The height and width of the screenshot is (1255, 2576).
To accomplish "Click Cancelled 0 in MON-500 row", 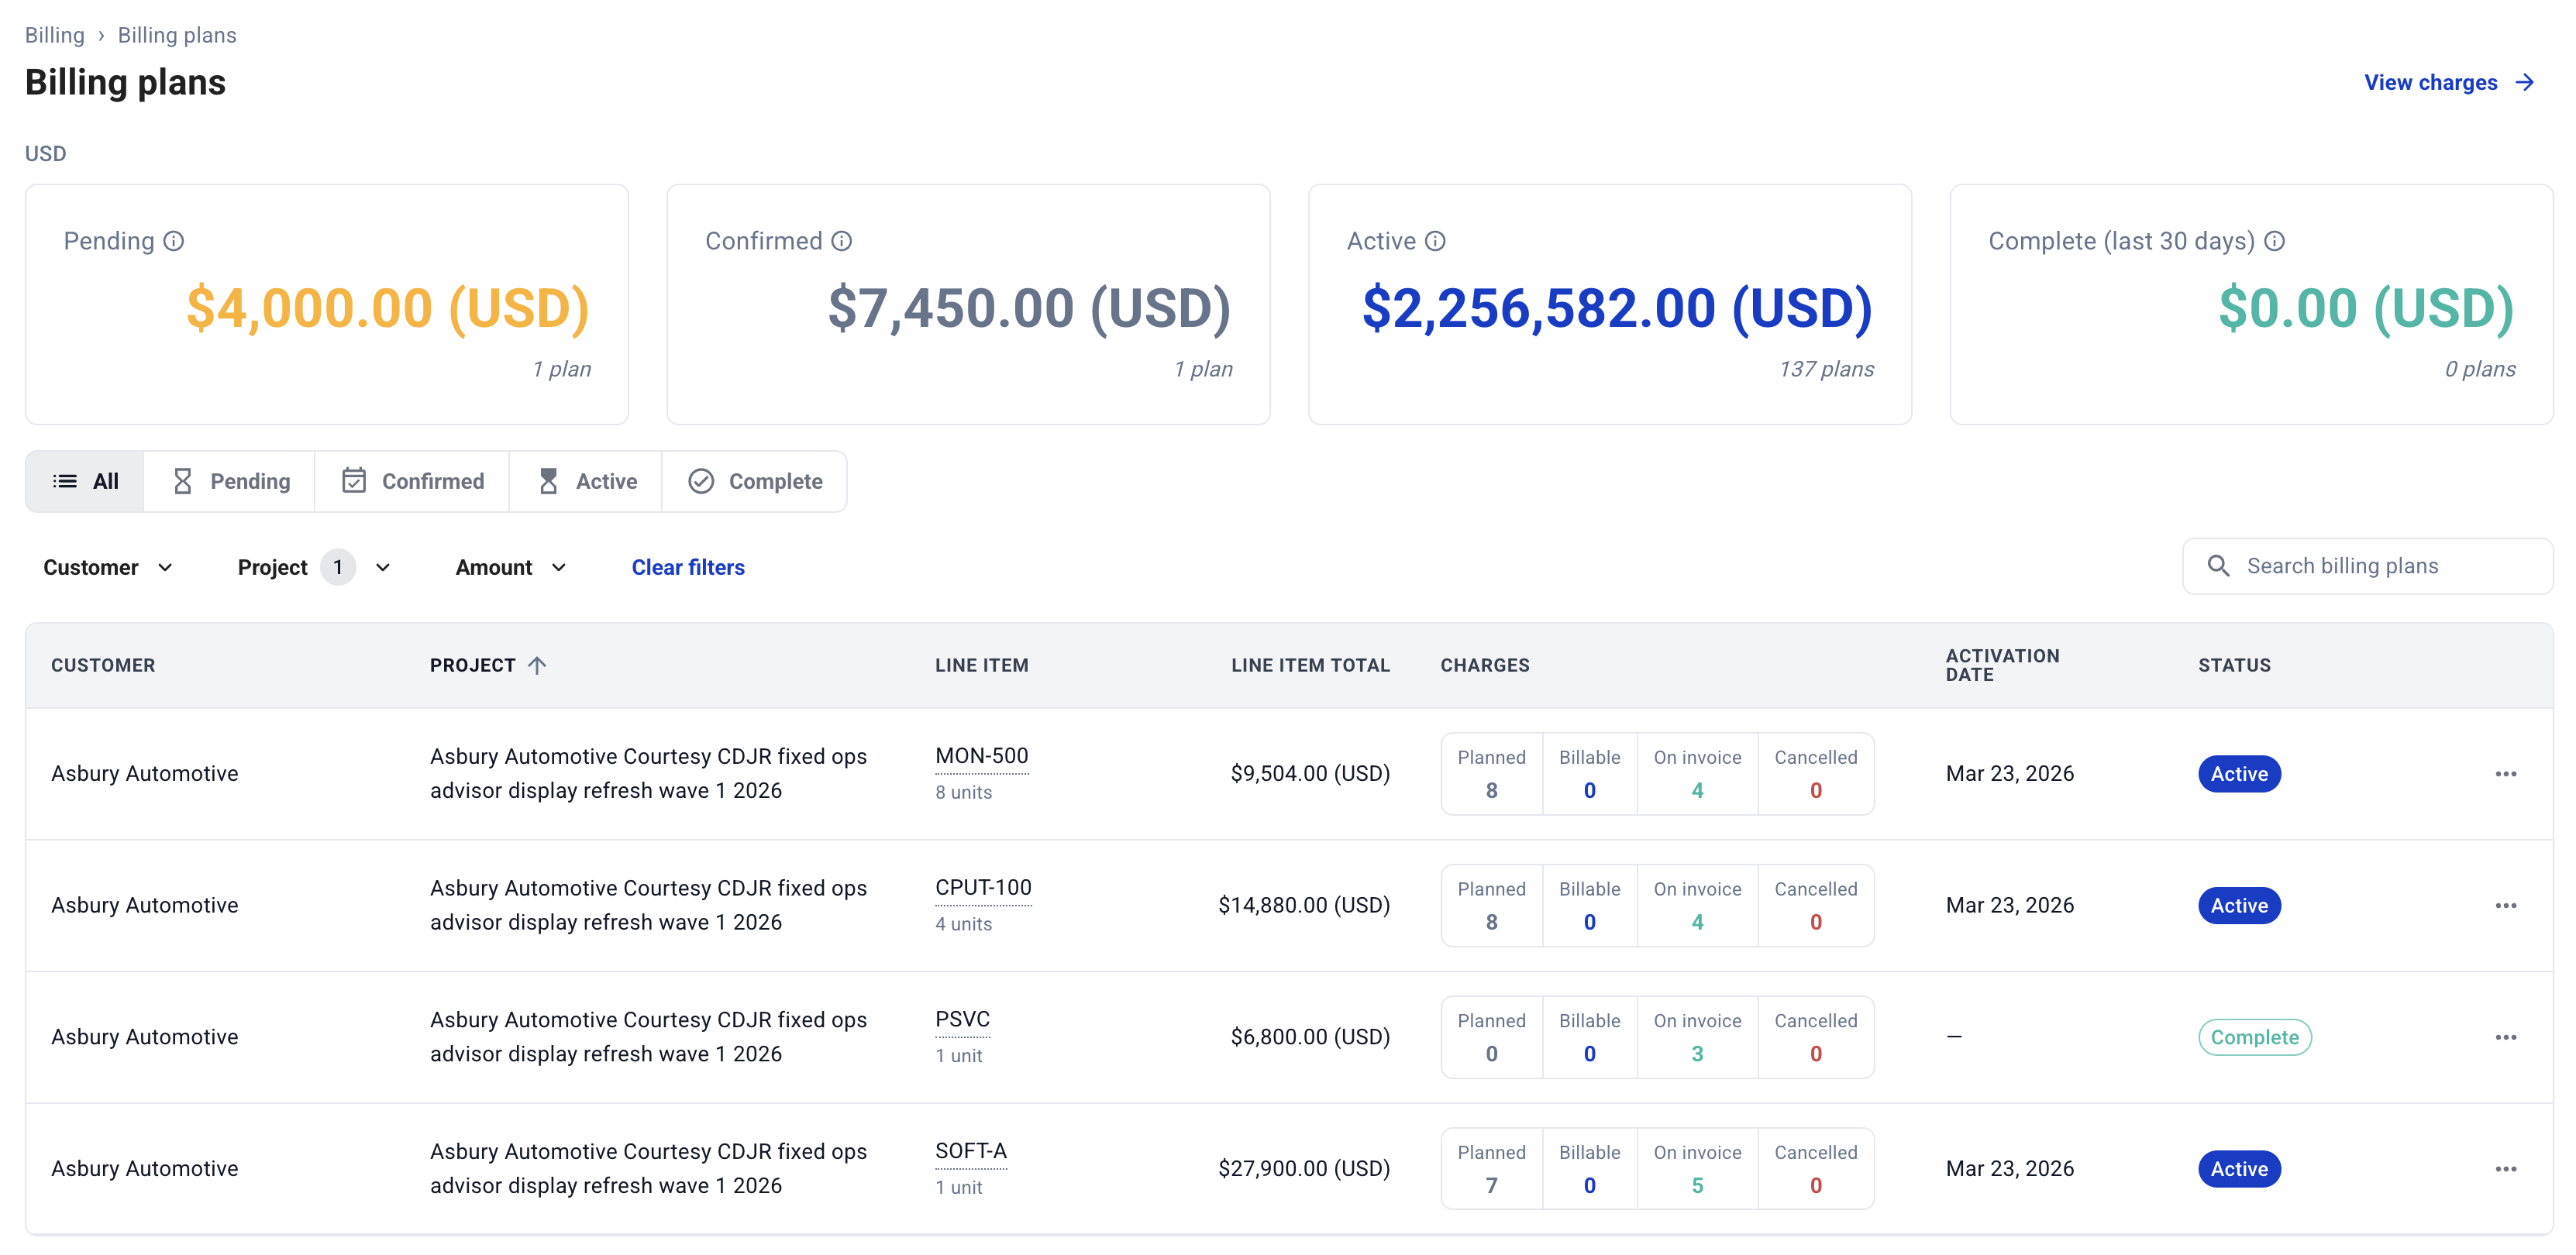I will click(x=1816, y=775).
